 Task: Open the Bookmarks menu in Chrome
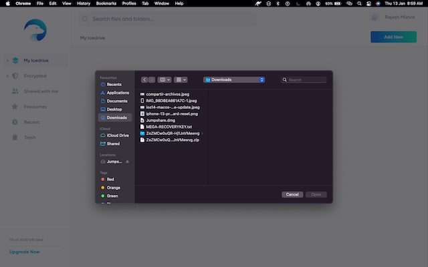106,3
